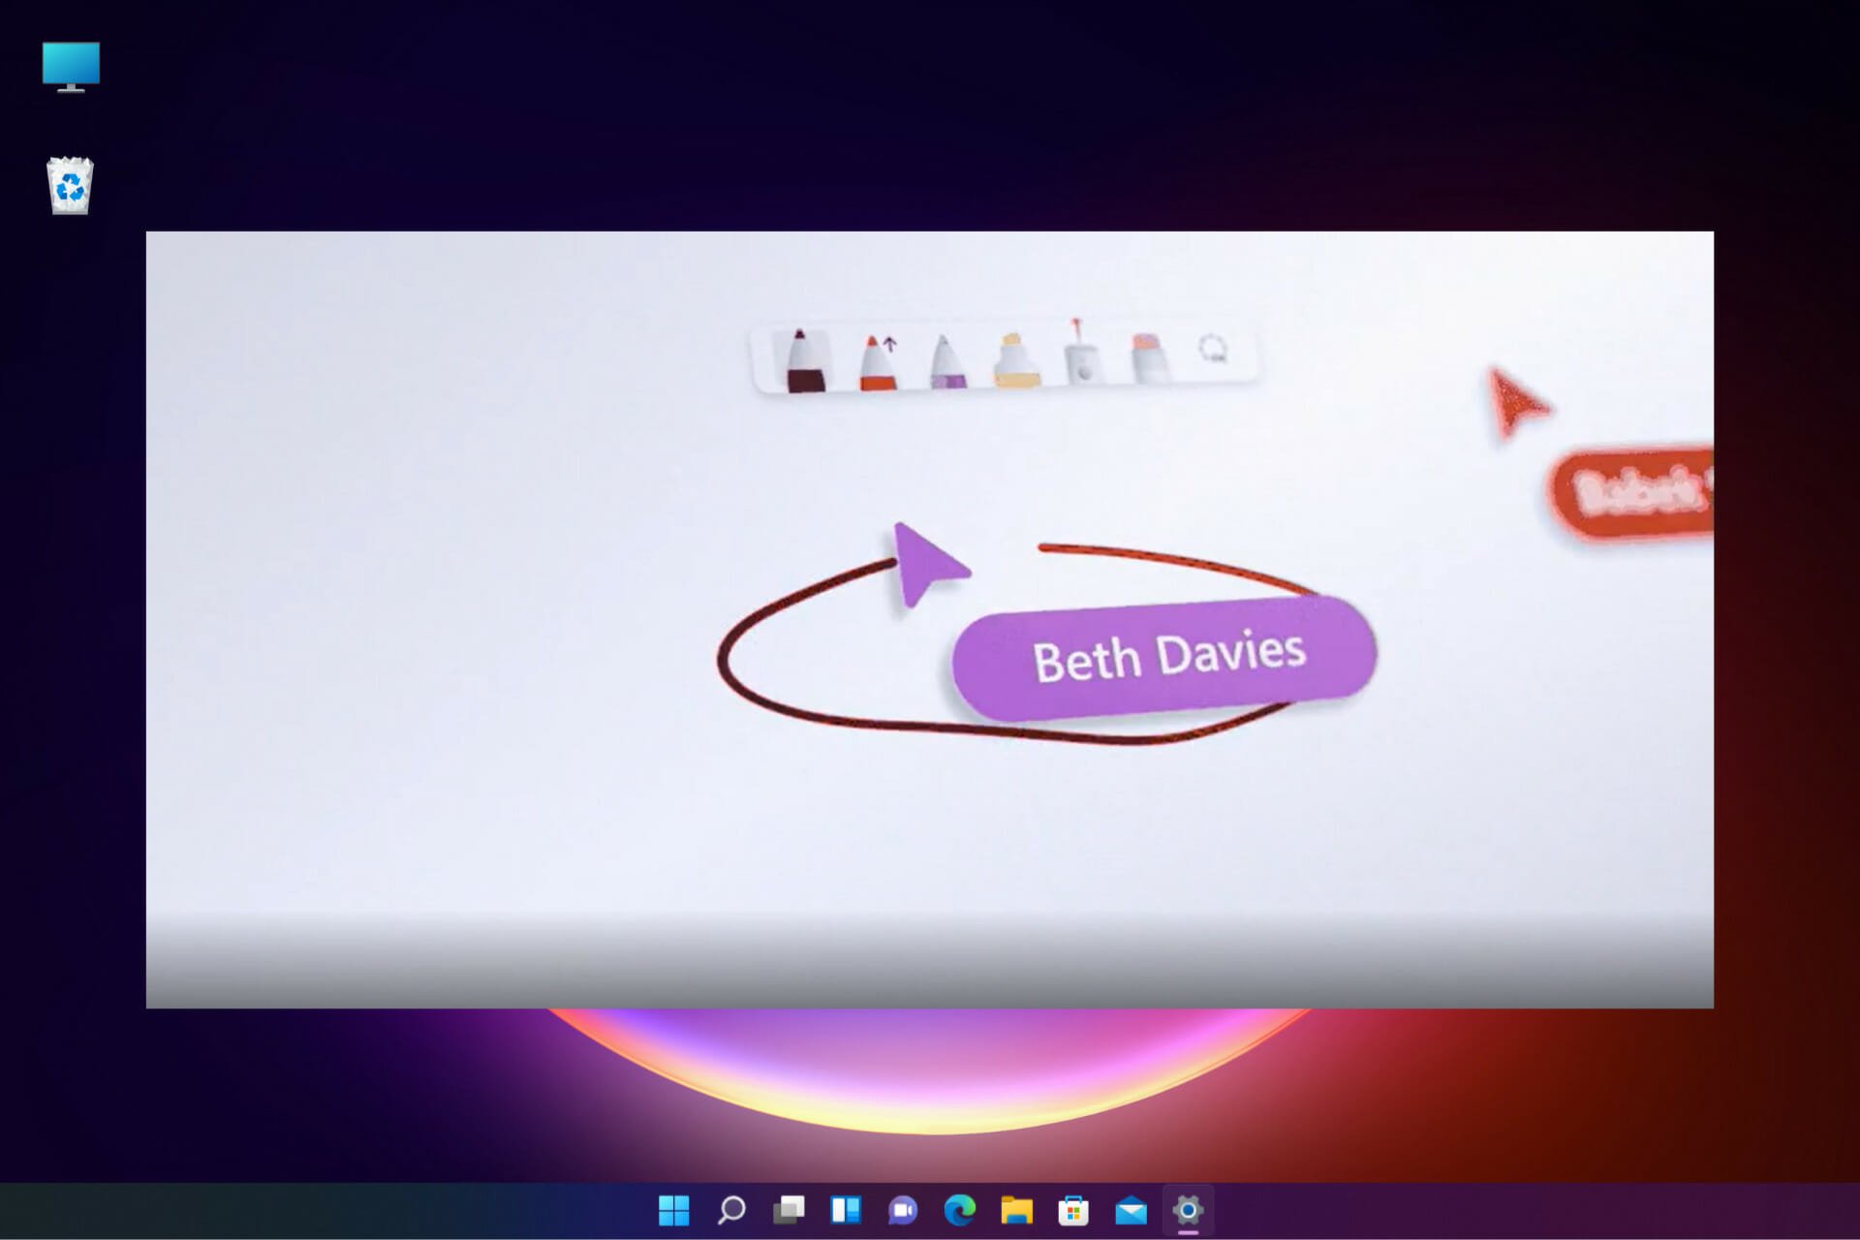This screenshot has height=1240, width=1860.
Task: Open the Widgets panel
Action: pyautogui.click(x=846, y=1210)
